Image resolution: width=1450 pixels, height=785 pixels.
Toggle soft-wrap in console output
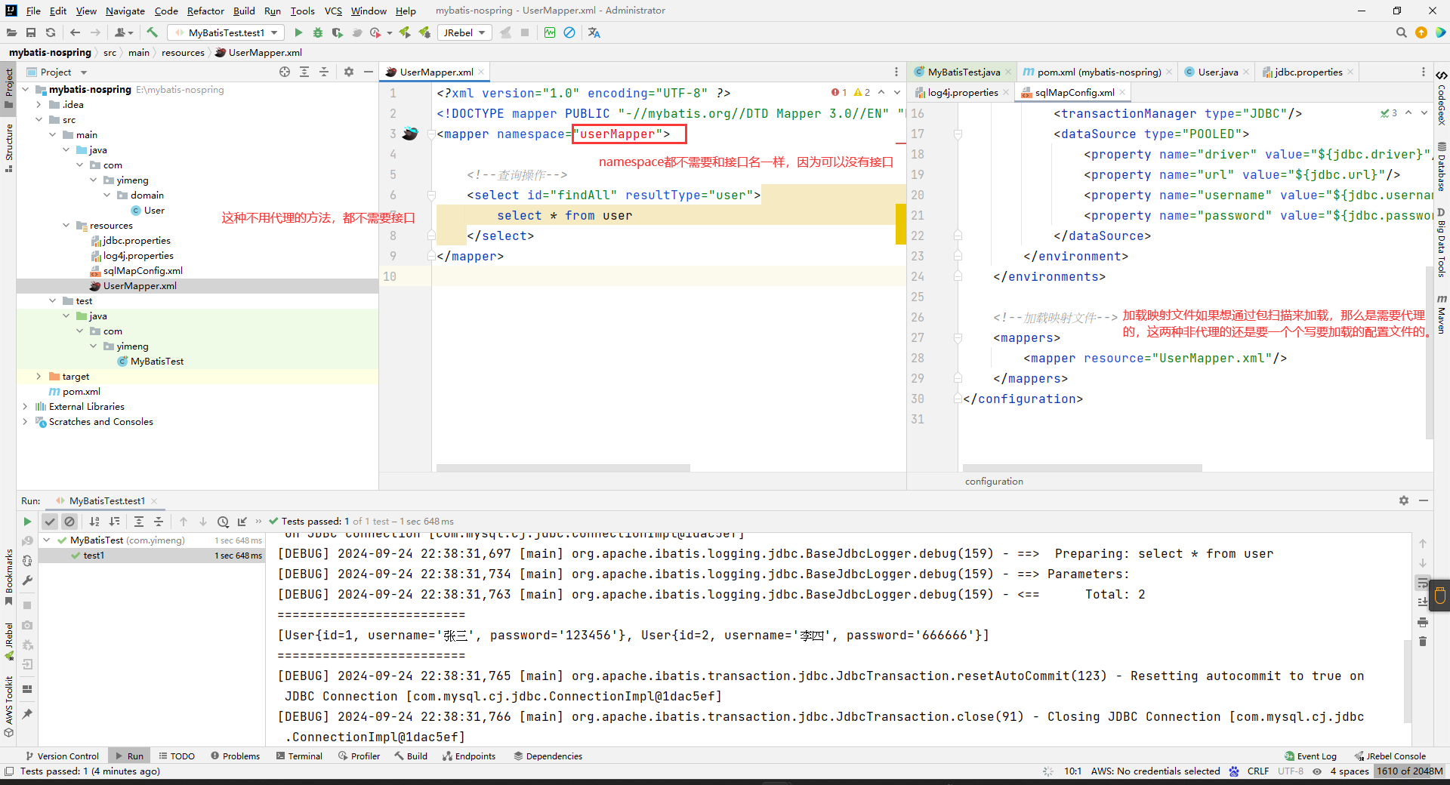[1423, 583]
